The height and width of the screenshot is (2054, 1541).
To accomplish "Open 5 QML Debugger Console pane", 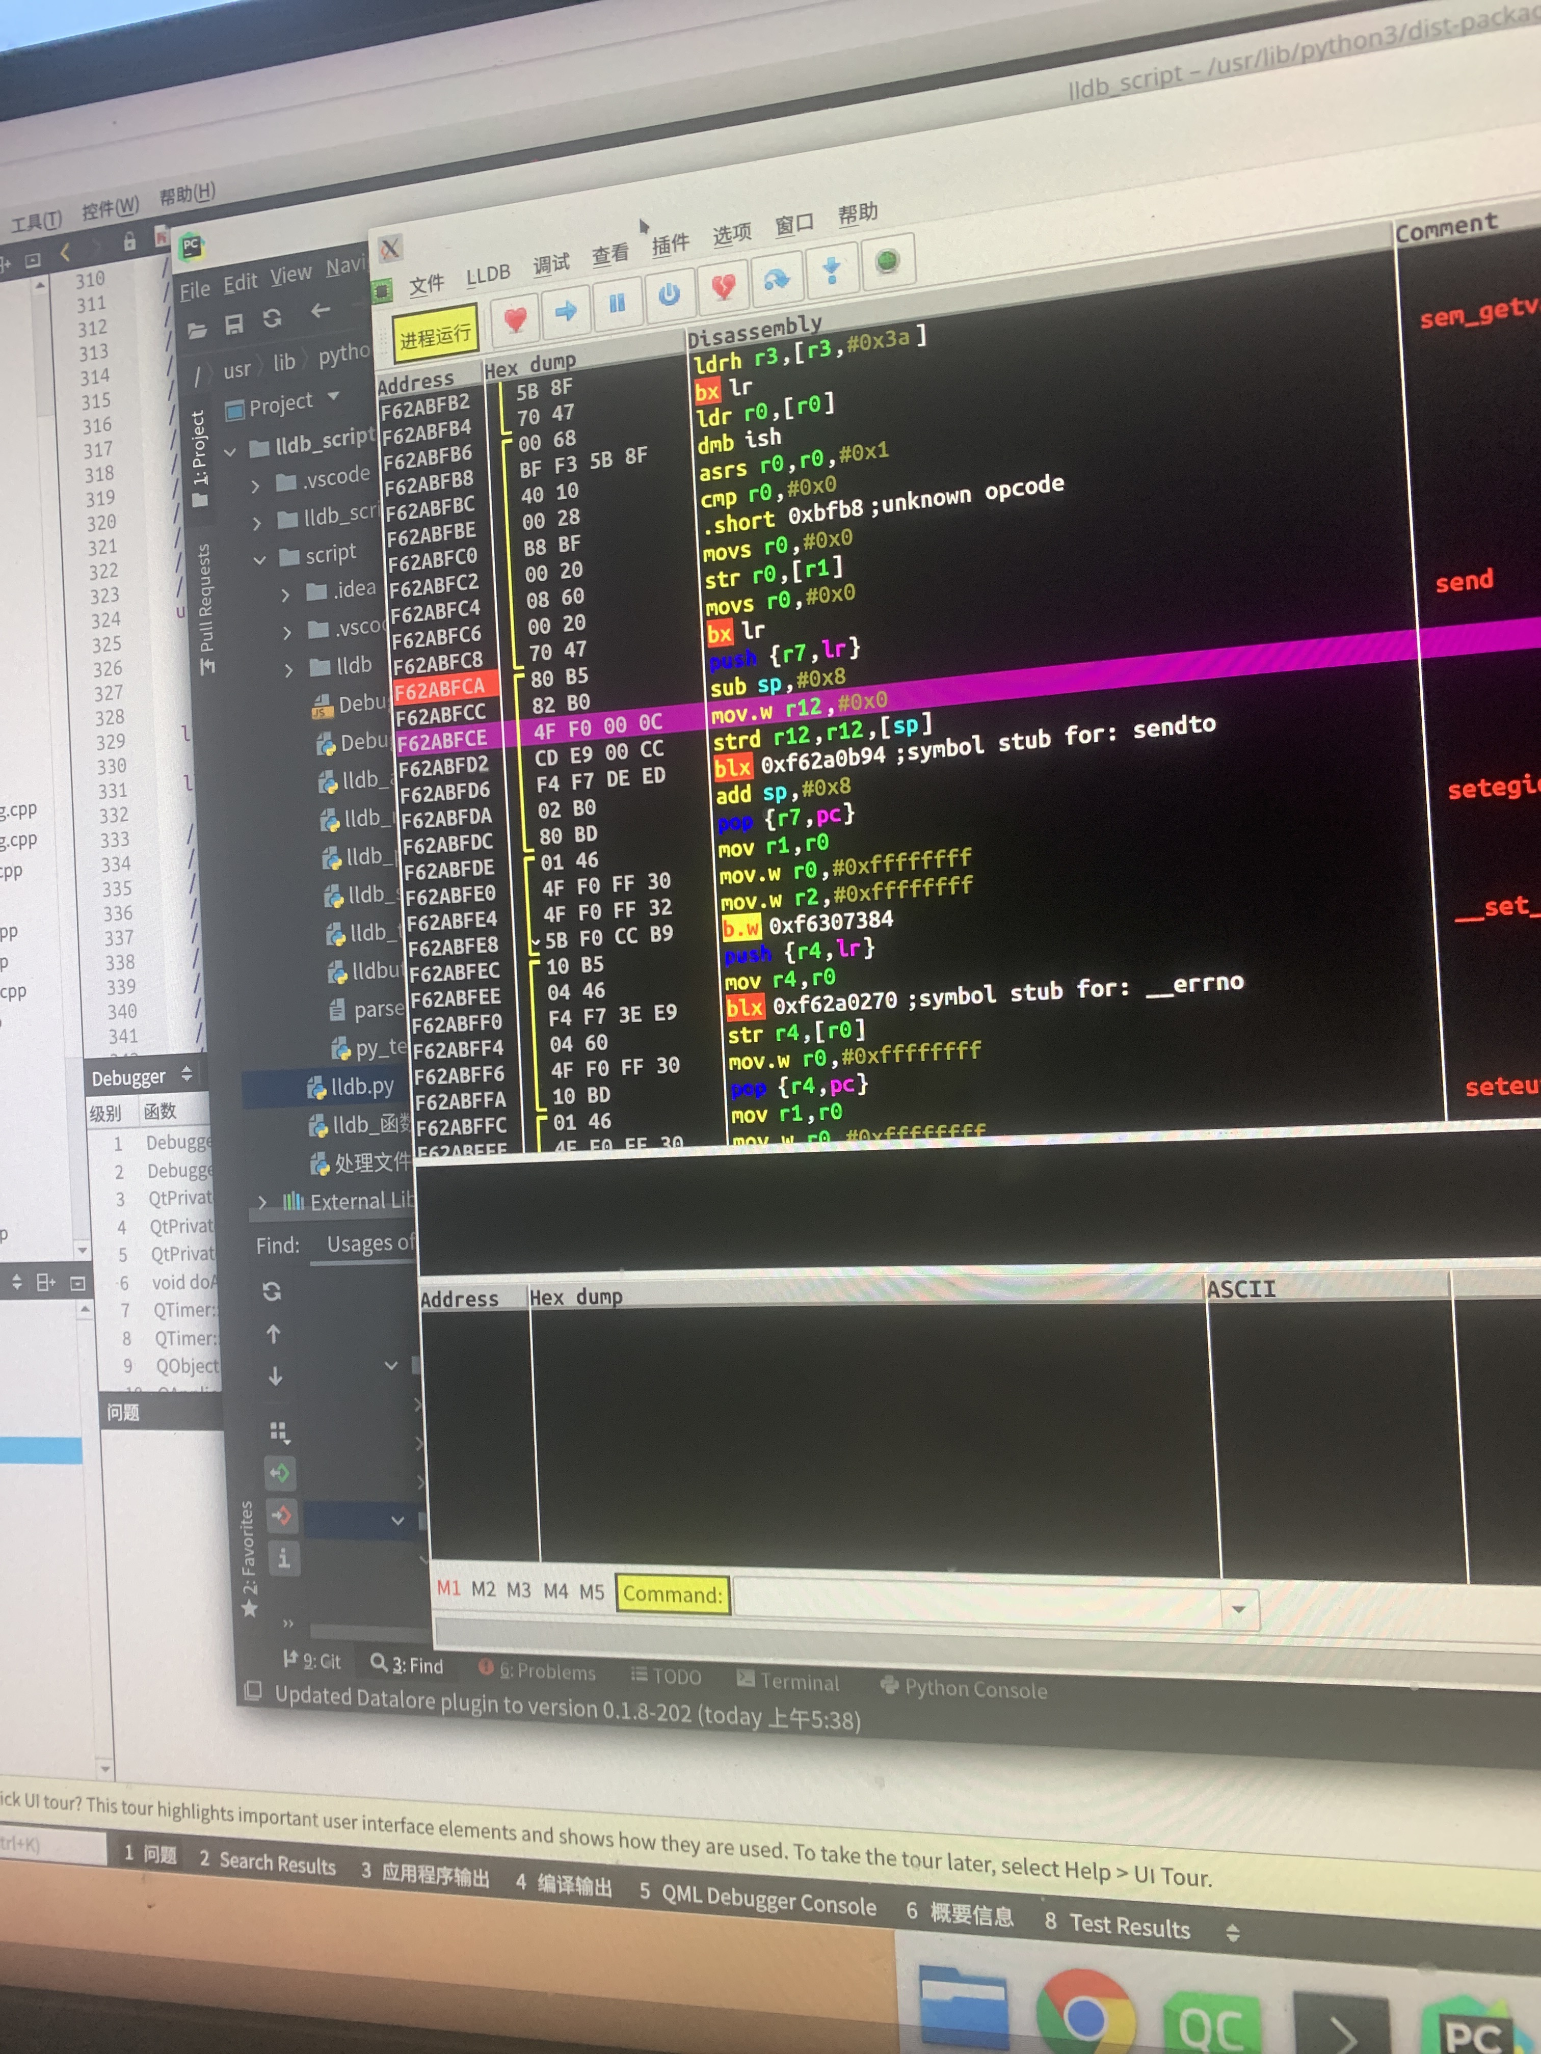I will pos(757,1899).
